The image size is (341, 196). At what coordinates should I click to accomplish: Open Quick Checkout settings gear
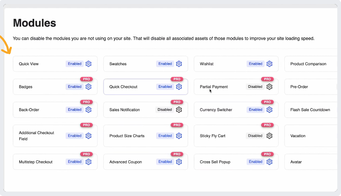coord(179,87)
